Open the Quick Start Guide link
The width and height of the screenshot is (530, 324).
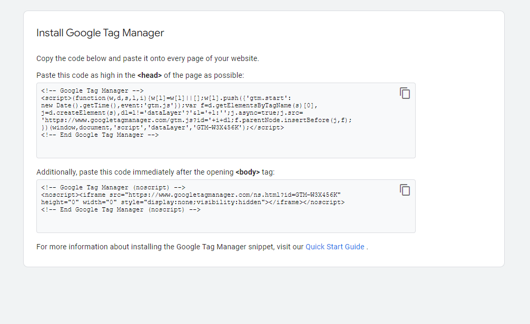pos(335,247)
